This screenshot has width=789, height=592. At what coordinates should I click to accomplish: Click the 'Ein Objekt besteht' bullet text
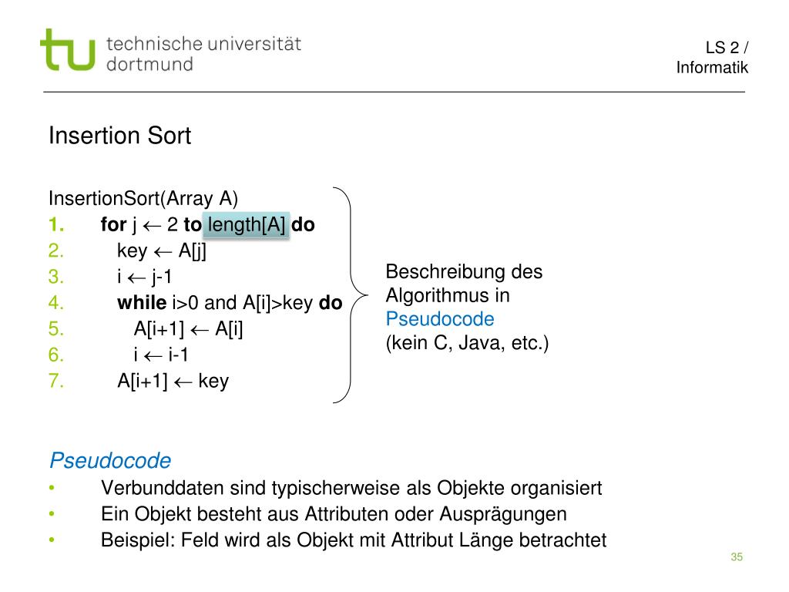click(x=334, y=514)
